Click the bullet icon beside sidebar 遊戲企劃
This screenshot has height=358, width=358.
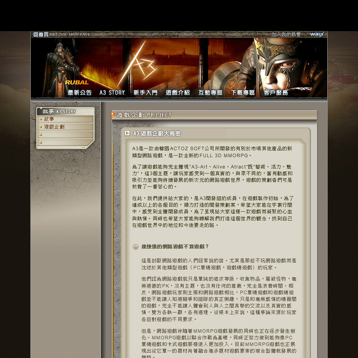point(41,127)
